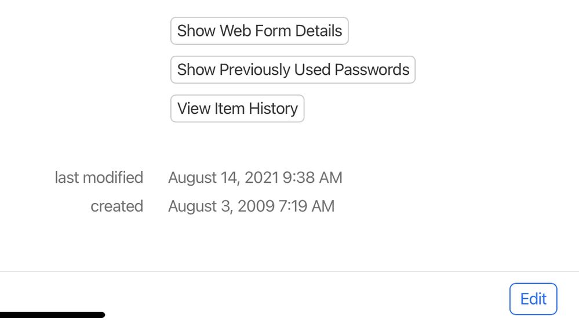579x326 pixels.
Task: Click the August 3, 2009 date
Action: (x=221, y=207)
